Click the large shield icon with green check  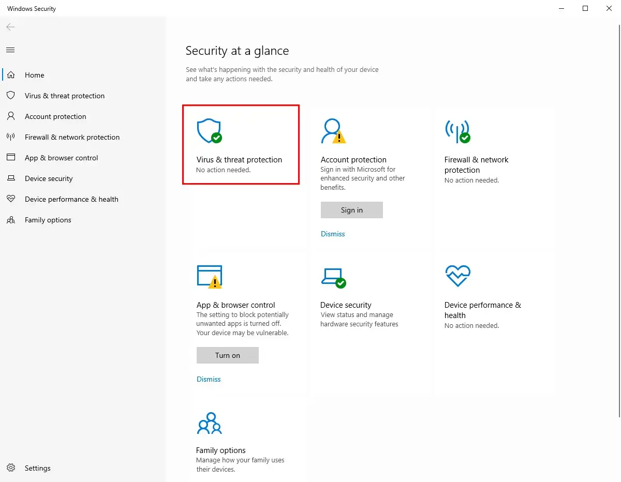(210, 131)
